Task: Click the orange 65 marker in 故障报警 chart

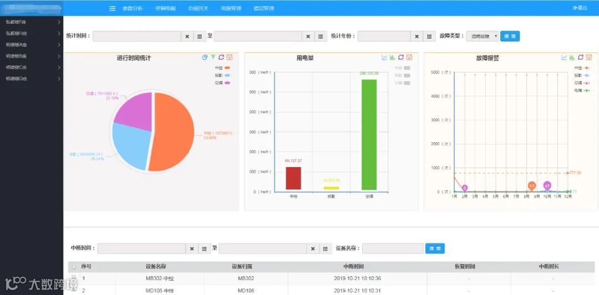Action: (532, 185)
